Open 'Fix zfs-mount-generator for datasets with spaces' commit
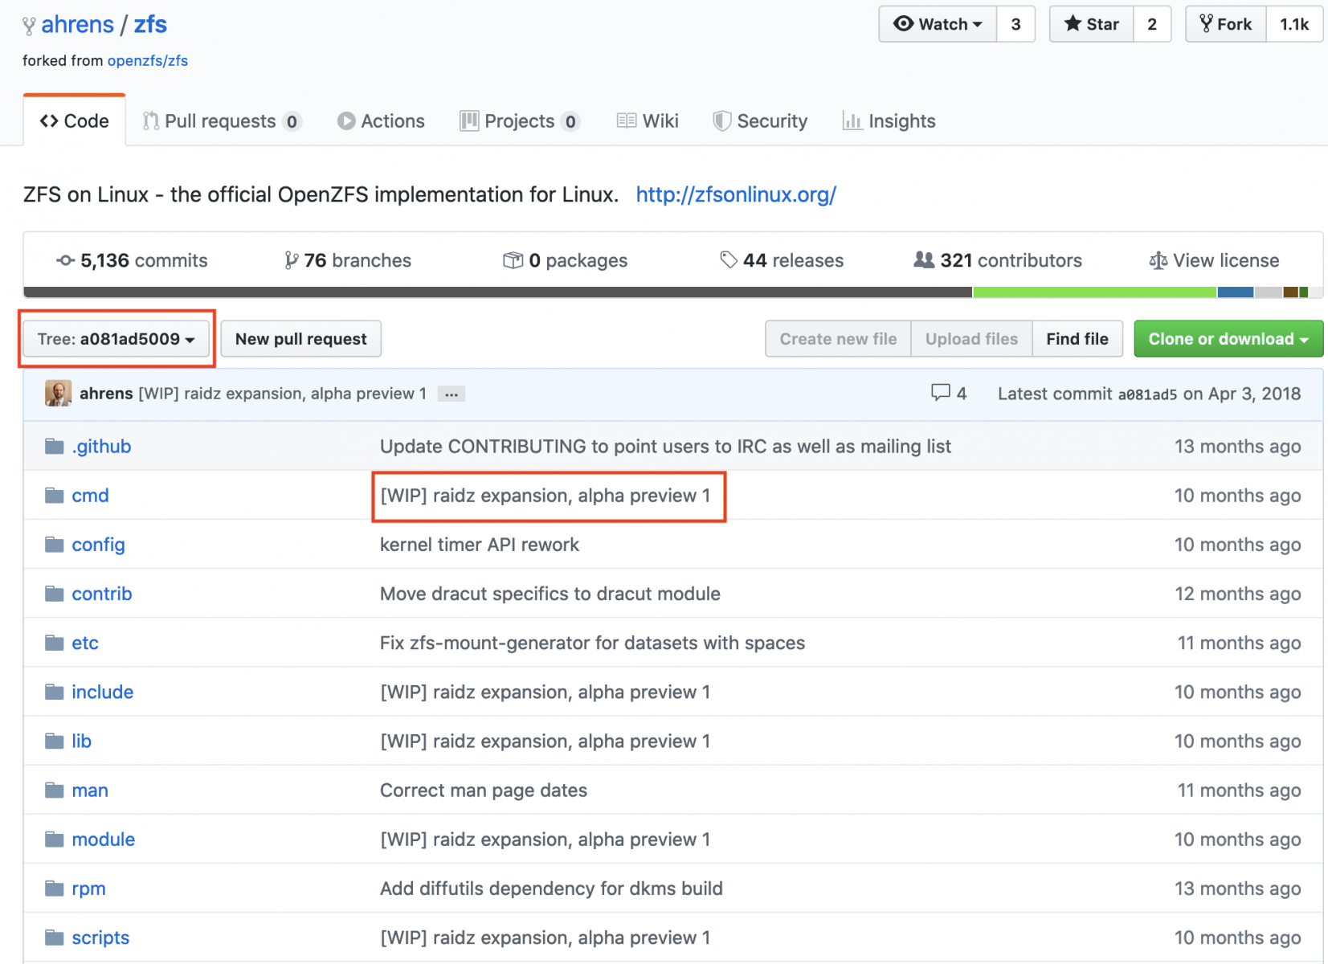1328x964 pixels. click(592, 643)
